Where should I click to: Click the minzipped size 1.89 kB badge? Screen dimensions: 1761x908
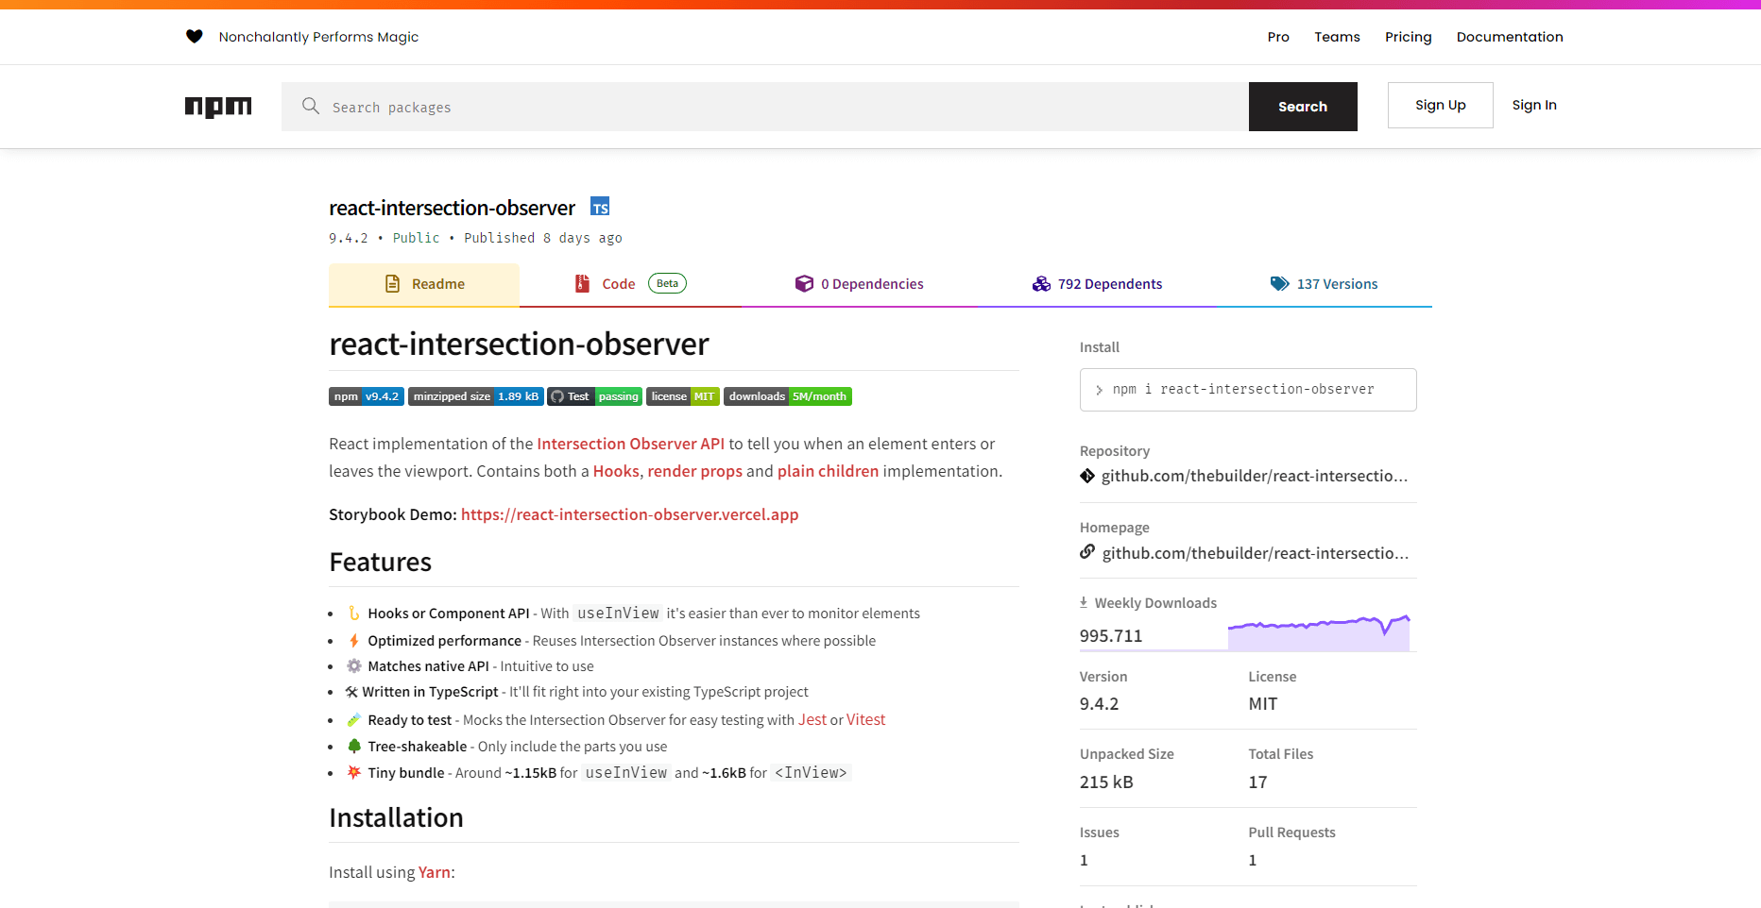(476, 396)
